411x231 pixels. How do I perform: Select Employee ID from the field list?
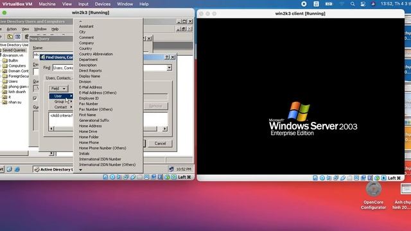click(x=89, y=98)
